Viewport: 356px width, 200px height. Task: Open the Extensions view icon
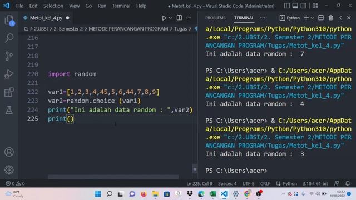(x=9, y=92)
